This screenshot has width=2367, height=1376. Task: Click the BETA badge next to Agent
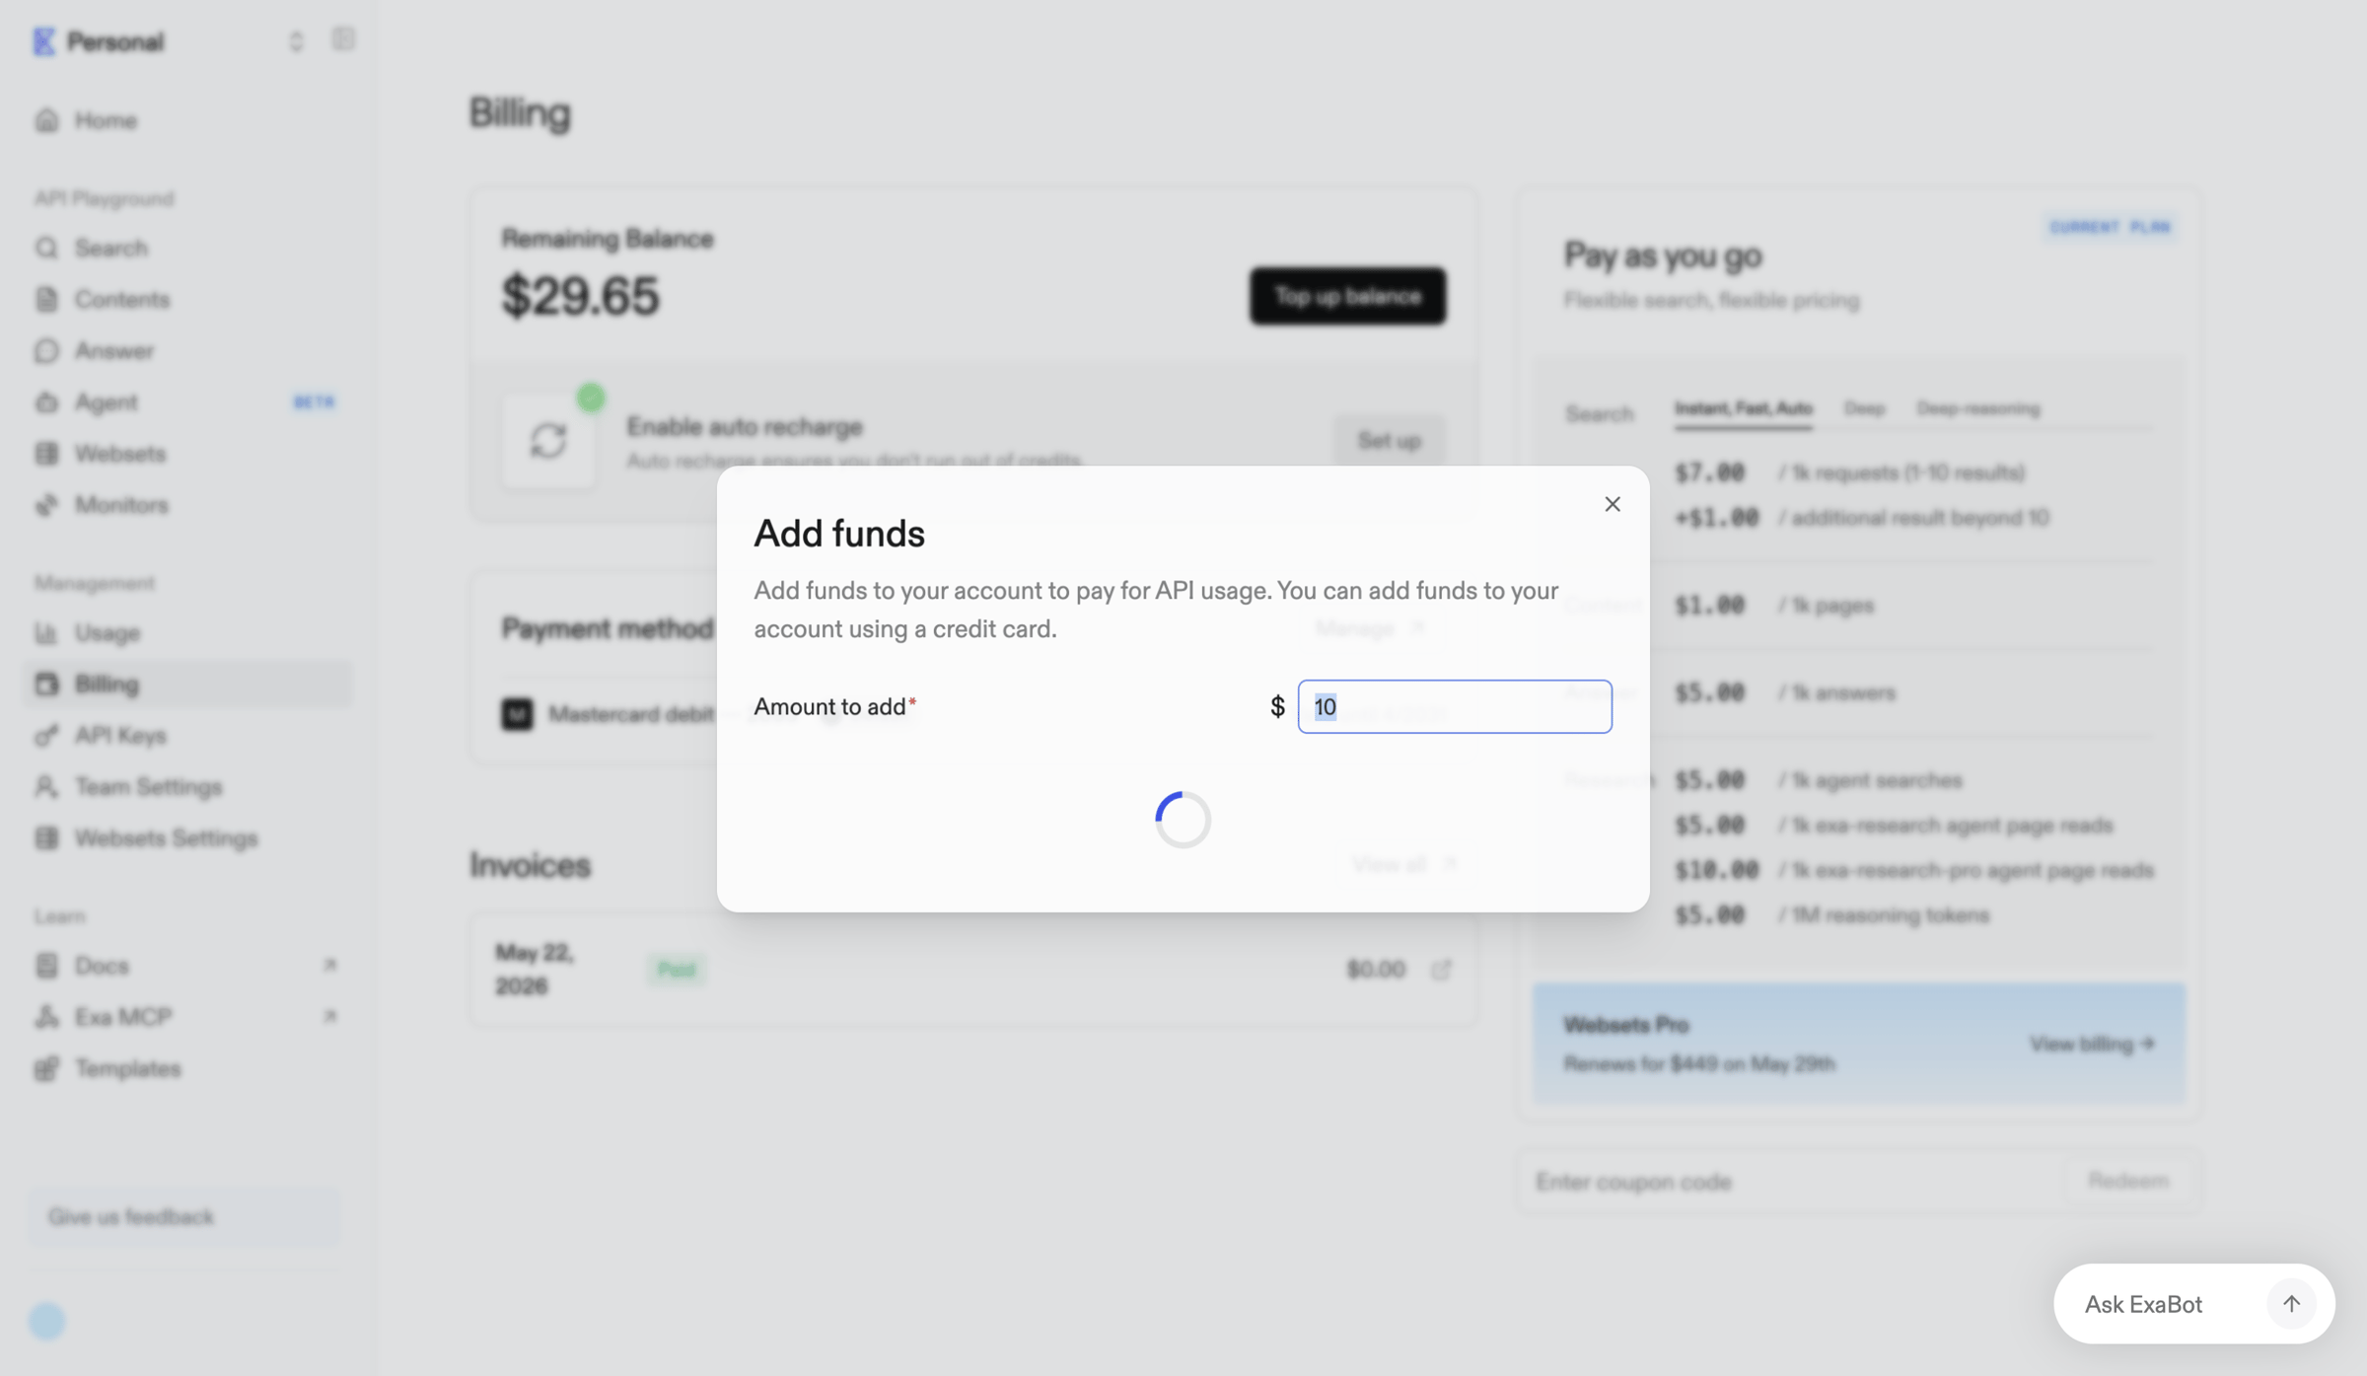(x=314, y=401)
